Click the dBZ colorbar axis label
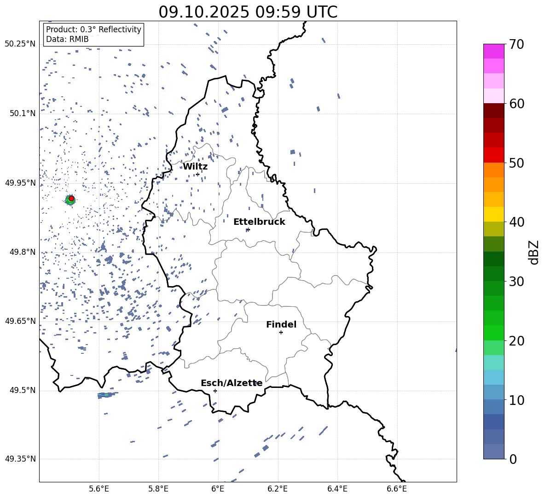 point(534,252)
